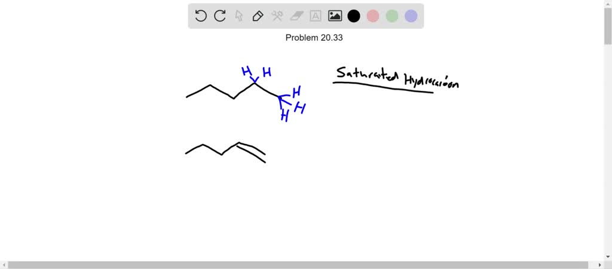The image size is (612, 269).
Task: Click the Insert image icon
Action: click(x=335, y=16)
